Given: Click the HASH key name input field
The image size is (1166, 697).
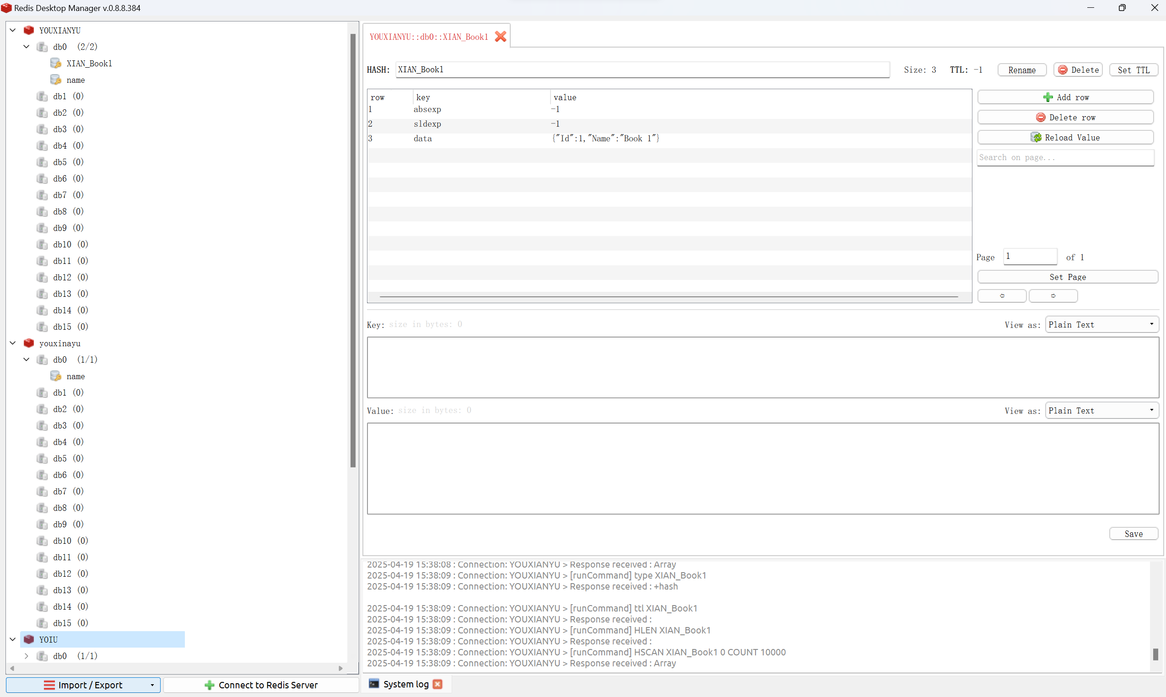Looking at the screenshot, I should tap(642, 70).
